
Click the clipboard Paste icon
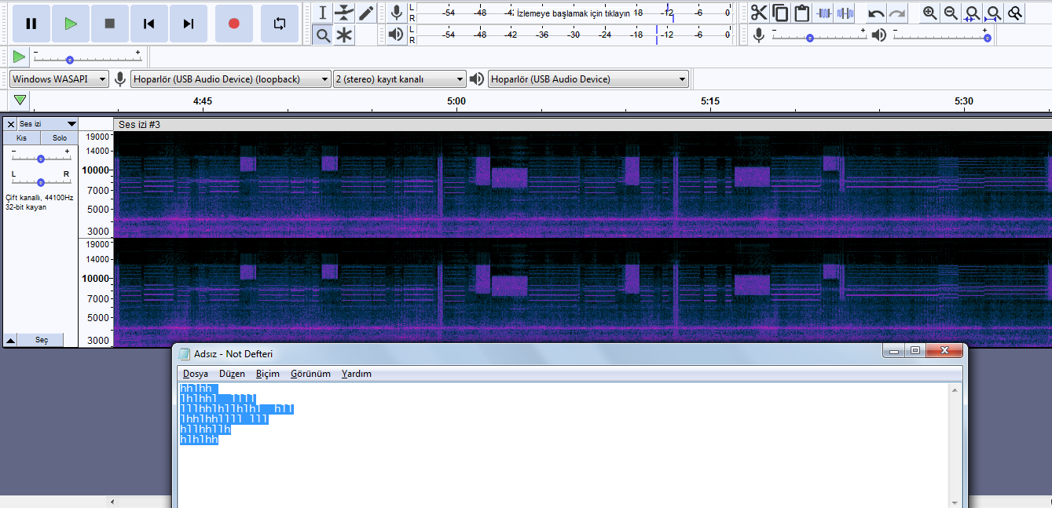(801, 13)
